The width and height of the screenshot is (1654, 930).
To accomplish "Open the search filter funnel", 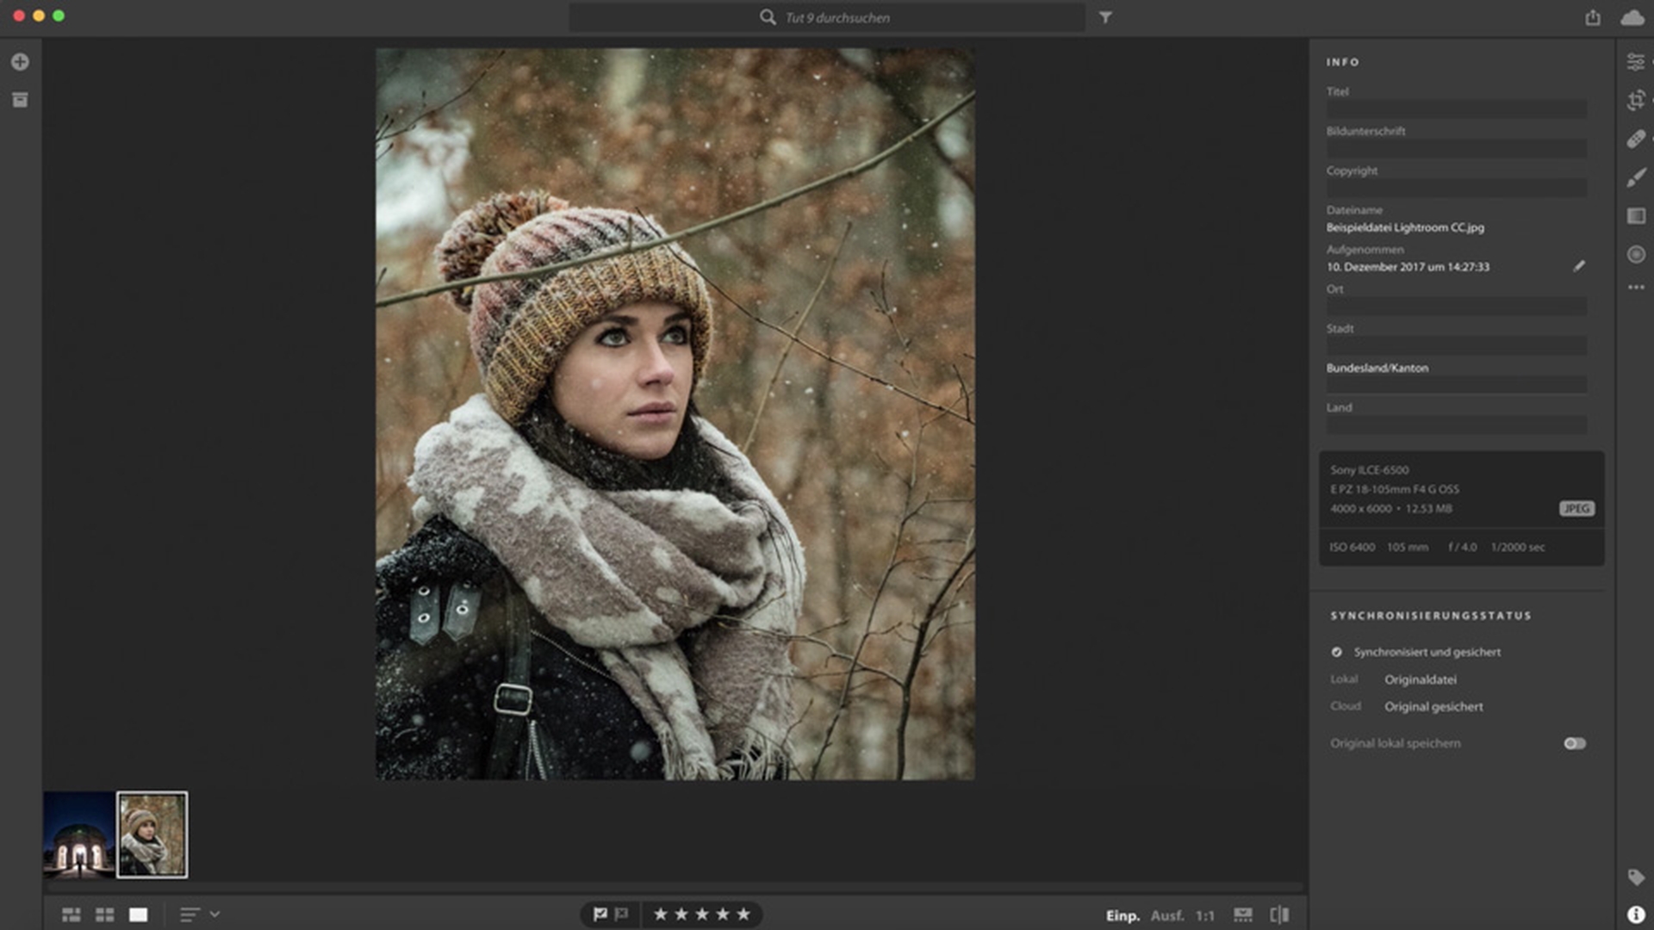I will point(1105,17).
